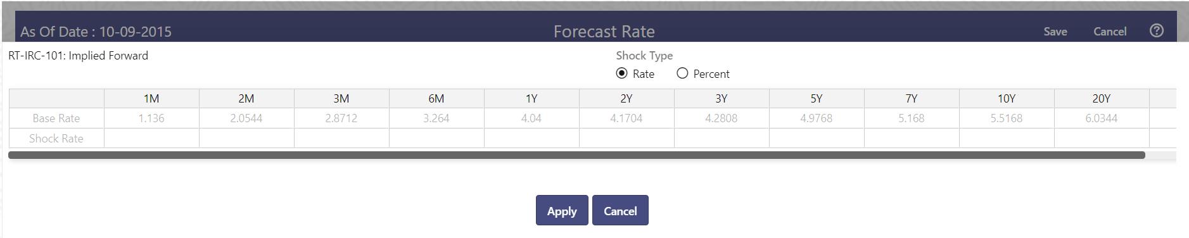Click the Shock Rate cell for 5Y
The height and width of the screenshot is (238, 1189).
click(817, 138)
